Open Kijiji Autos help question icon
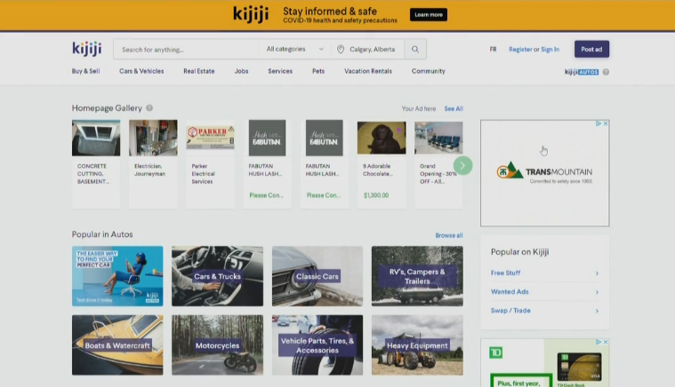Screen dimensions: 675x387 pos(606,72)
